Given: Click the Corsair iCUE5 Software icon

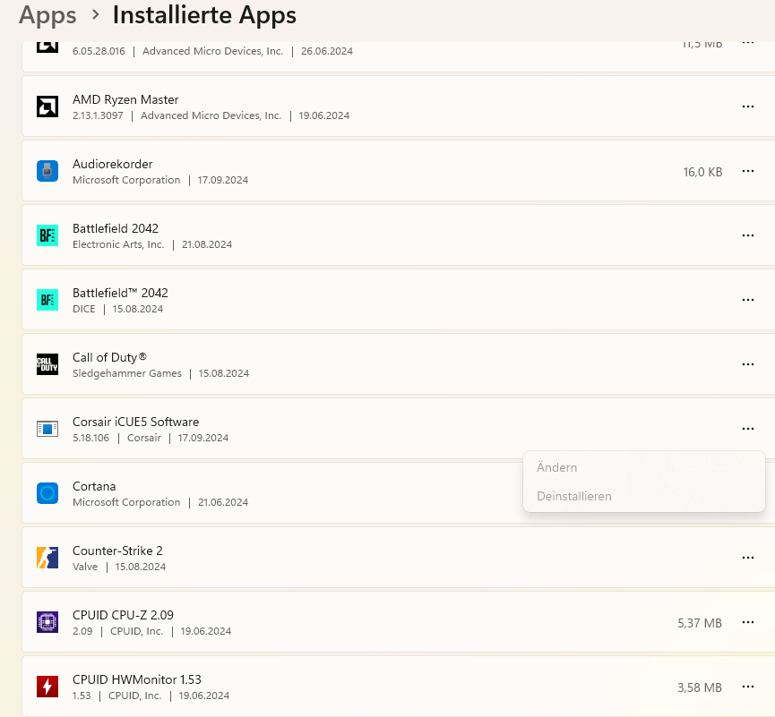Looking at the screenshot, I should pos(47,429).
